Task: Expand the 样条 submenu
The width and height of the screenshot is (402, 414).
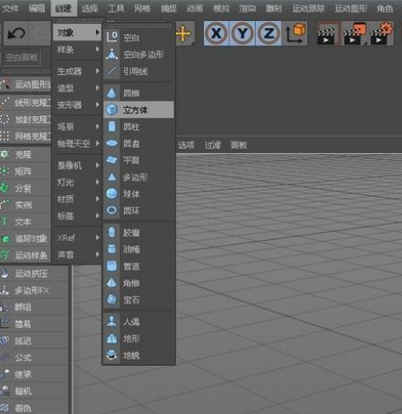Action: pos(77,49)
